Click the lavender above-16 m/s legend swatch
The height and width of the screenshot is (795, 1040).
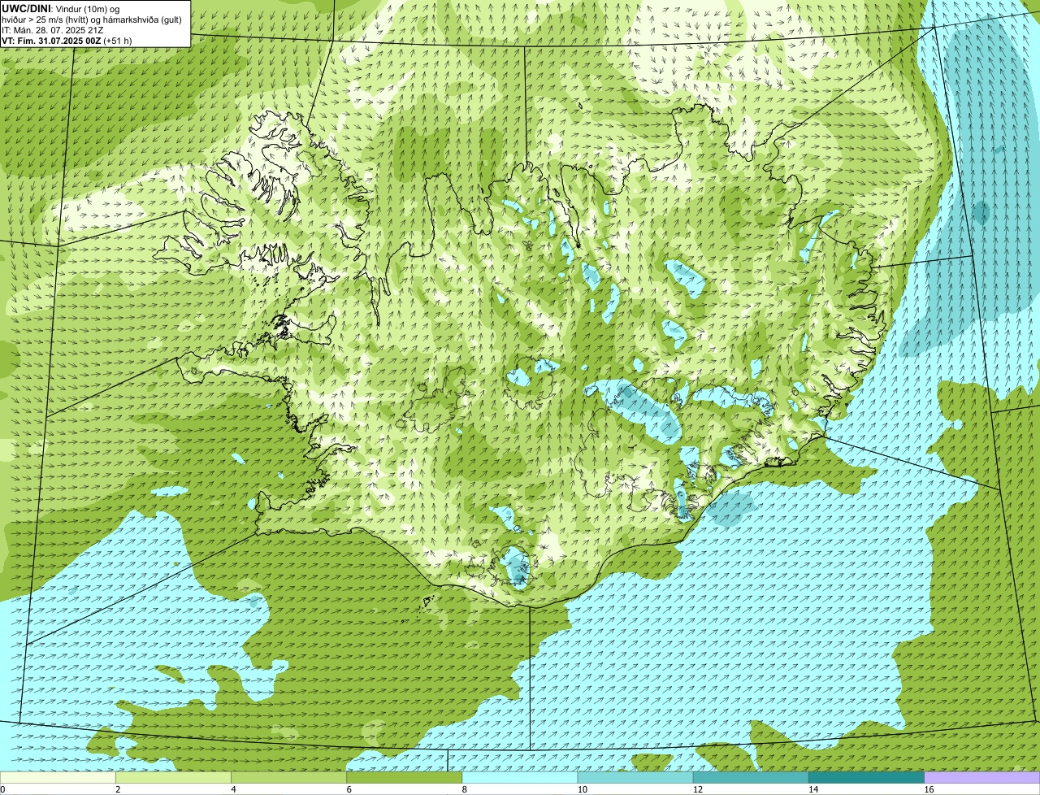click(982, 777)
